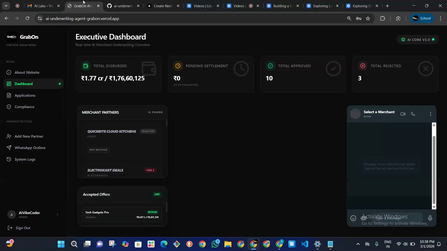The image size is (447, 251).
Task: Click the chat scrollbar down arrow
Action: point(434,207)
